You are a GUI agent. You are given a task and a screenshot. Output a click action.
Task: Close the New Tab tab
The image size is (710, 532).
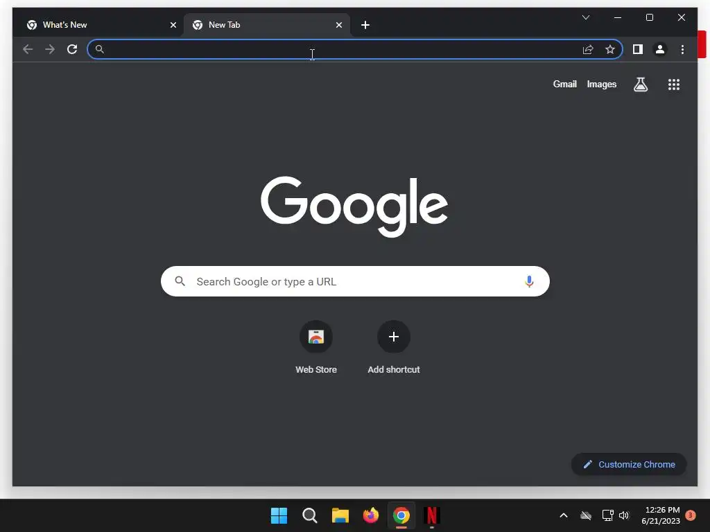pyautogui.click(x=338, y=25)
